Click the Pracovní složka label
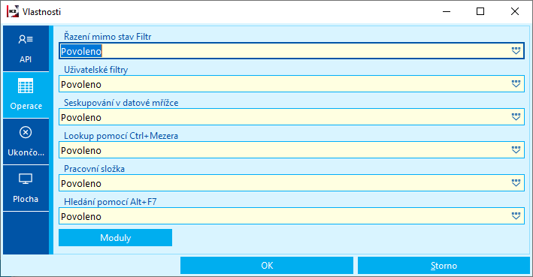The height and width of the screenshot is (277, 533). coord(94,169)
